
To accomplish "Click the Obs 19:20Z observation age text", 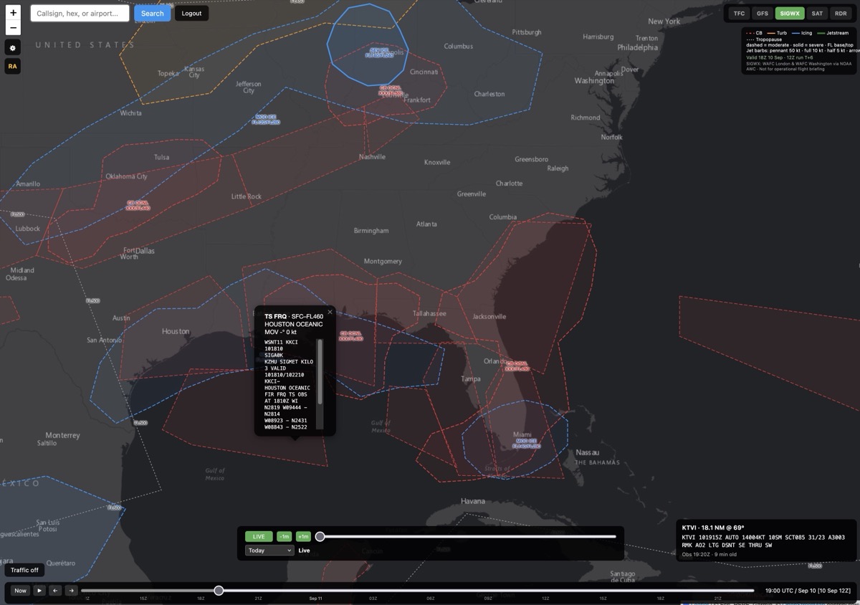I will (x=710, y=555).
